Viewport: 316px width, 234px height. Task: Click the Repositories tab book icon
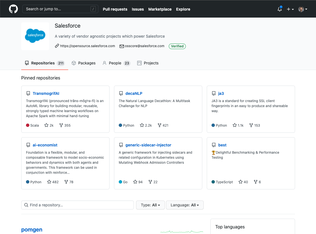[x=27, y=63]
